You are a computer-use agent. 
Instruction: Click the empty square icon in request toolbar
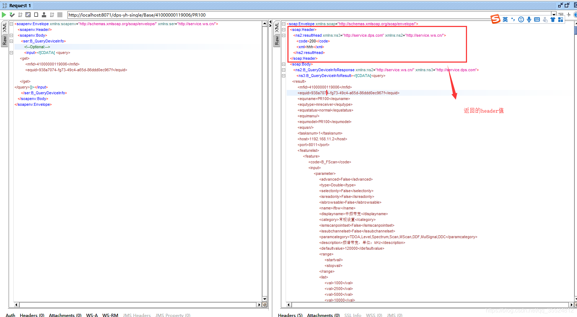tap(36, 15)
